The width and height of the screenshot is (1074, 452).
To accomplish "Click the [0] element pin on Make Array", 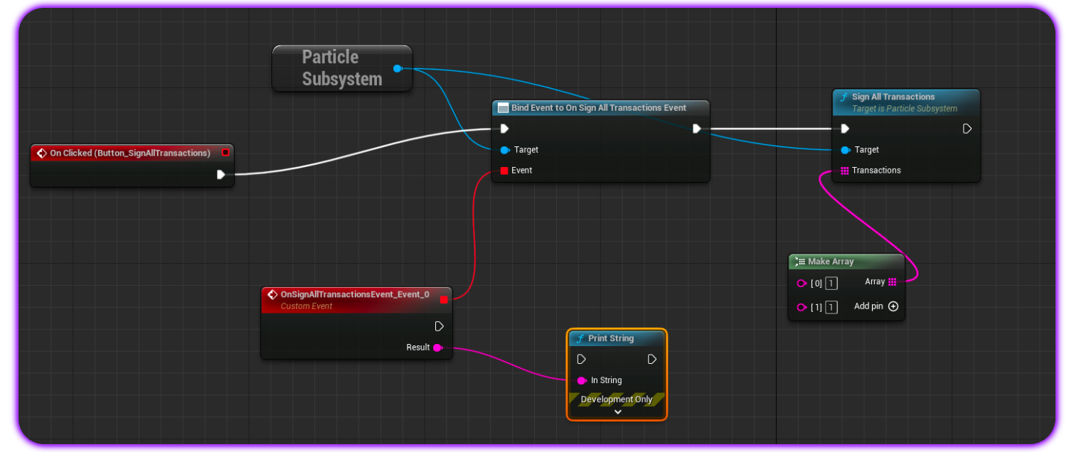I will click(x=802, y=283).
